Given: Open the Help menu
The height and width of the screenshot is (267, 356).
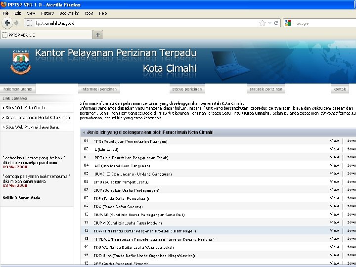Looking at the screenshot, I should [x=103, y=13].
